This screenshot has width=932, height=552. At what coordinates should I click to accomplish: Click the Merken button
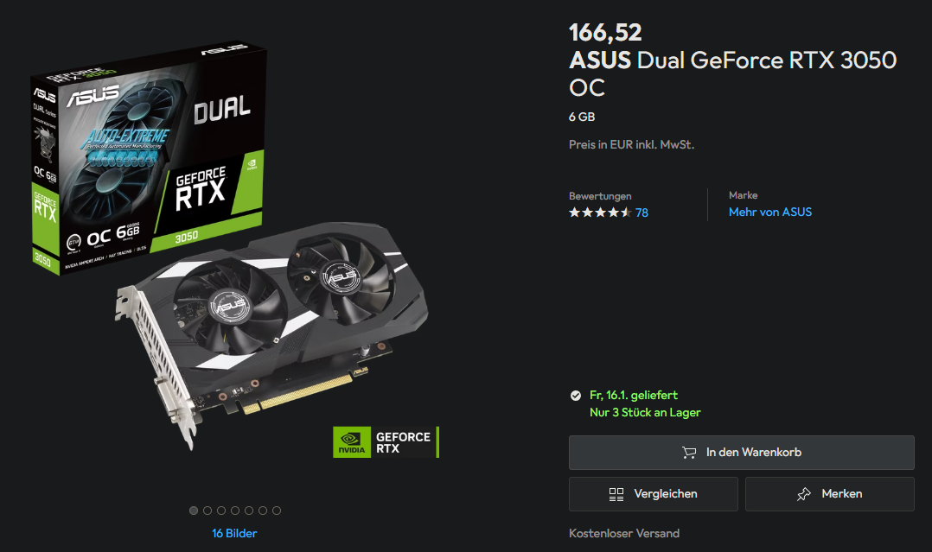[830, 494]
